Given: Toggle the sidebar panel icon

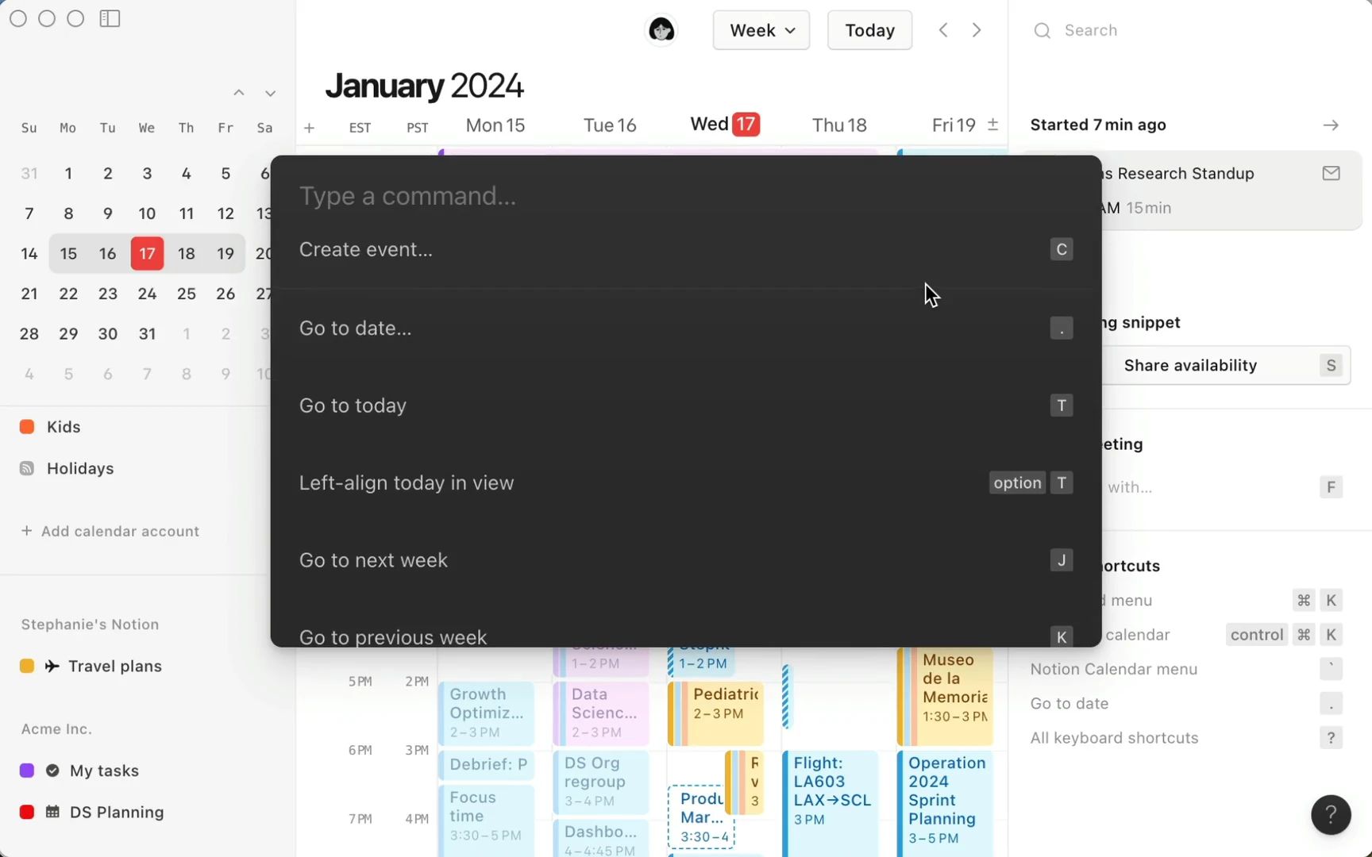Looking at the screenshot, I should 110,18.
